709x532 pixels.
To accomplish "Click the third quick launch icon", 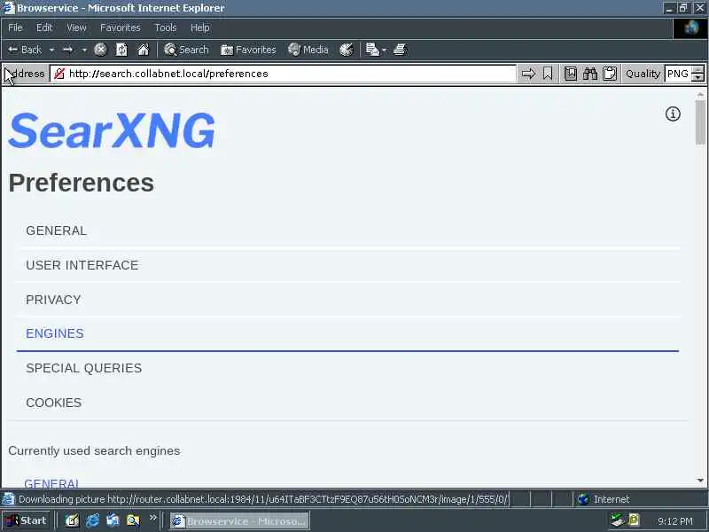I will tap(113, 520).
